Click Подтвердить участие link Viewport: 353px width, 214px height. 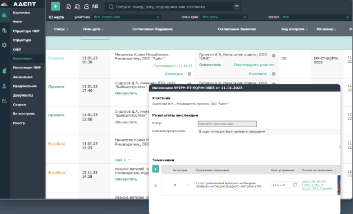(x=254, y=65)
